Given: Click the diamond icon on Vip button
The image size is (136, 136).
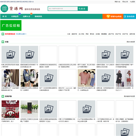Looking at the screenshot, I should [x=108, y=16].
